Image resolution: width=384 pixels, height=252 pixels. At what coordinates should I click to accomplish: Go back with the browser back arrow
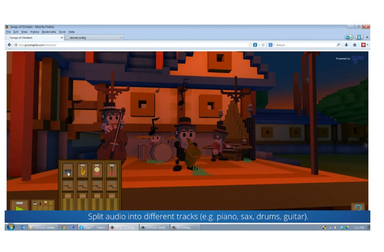[x=9, y=45]
